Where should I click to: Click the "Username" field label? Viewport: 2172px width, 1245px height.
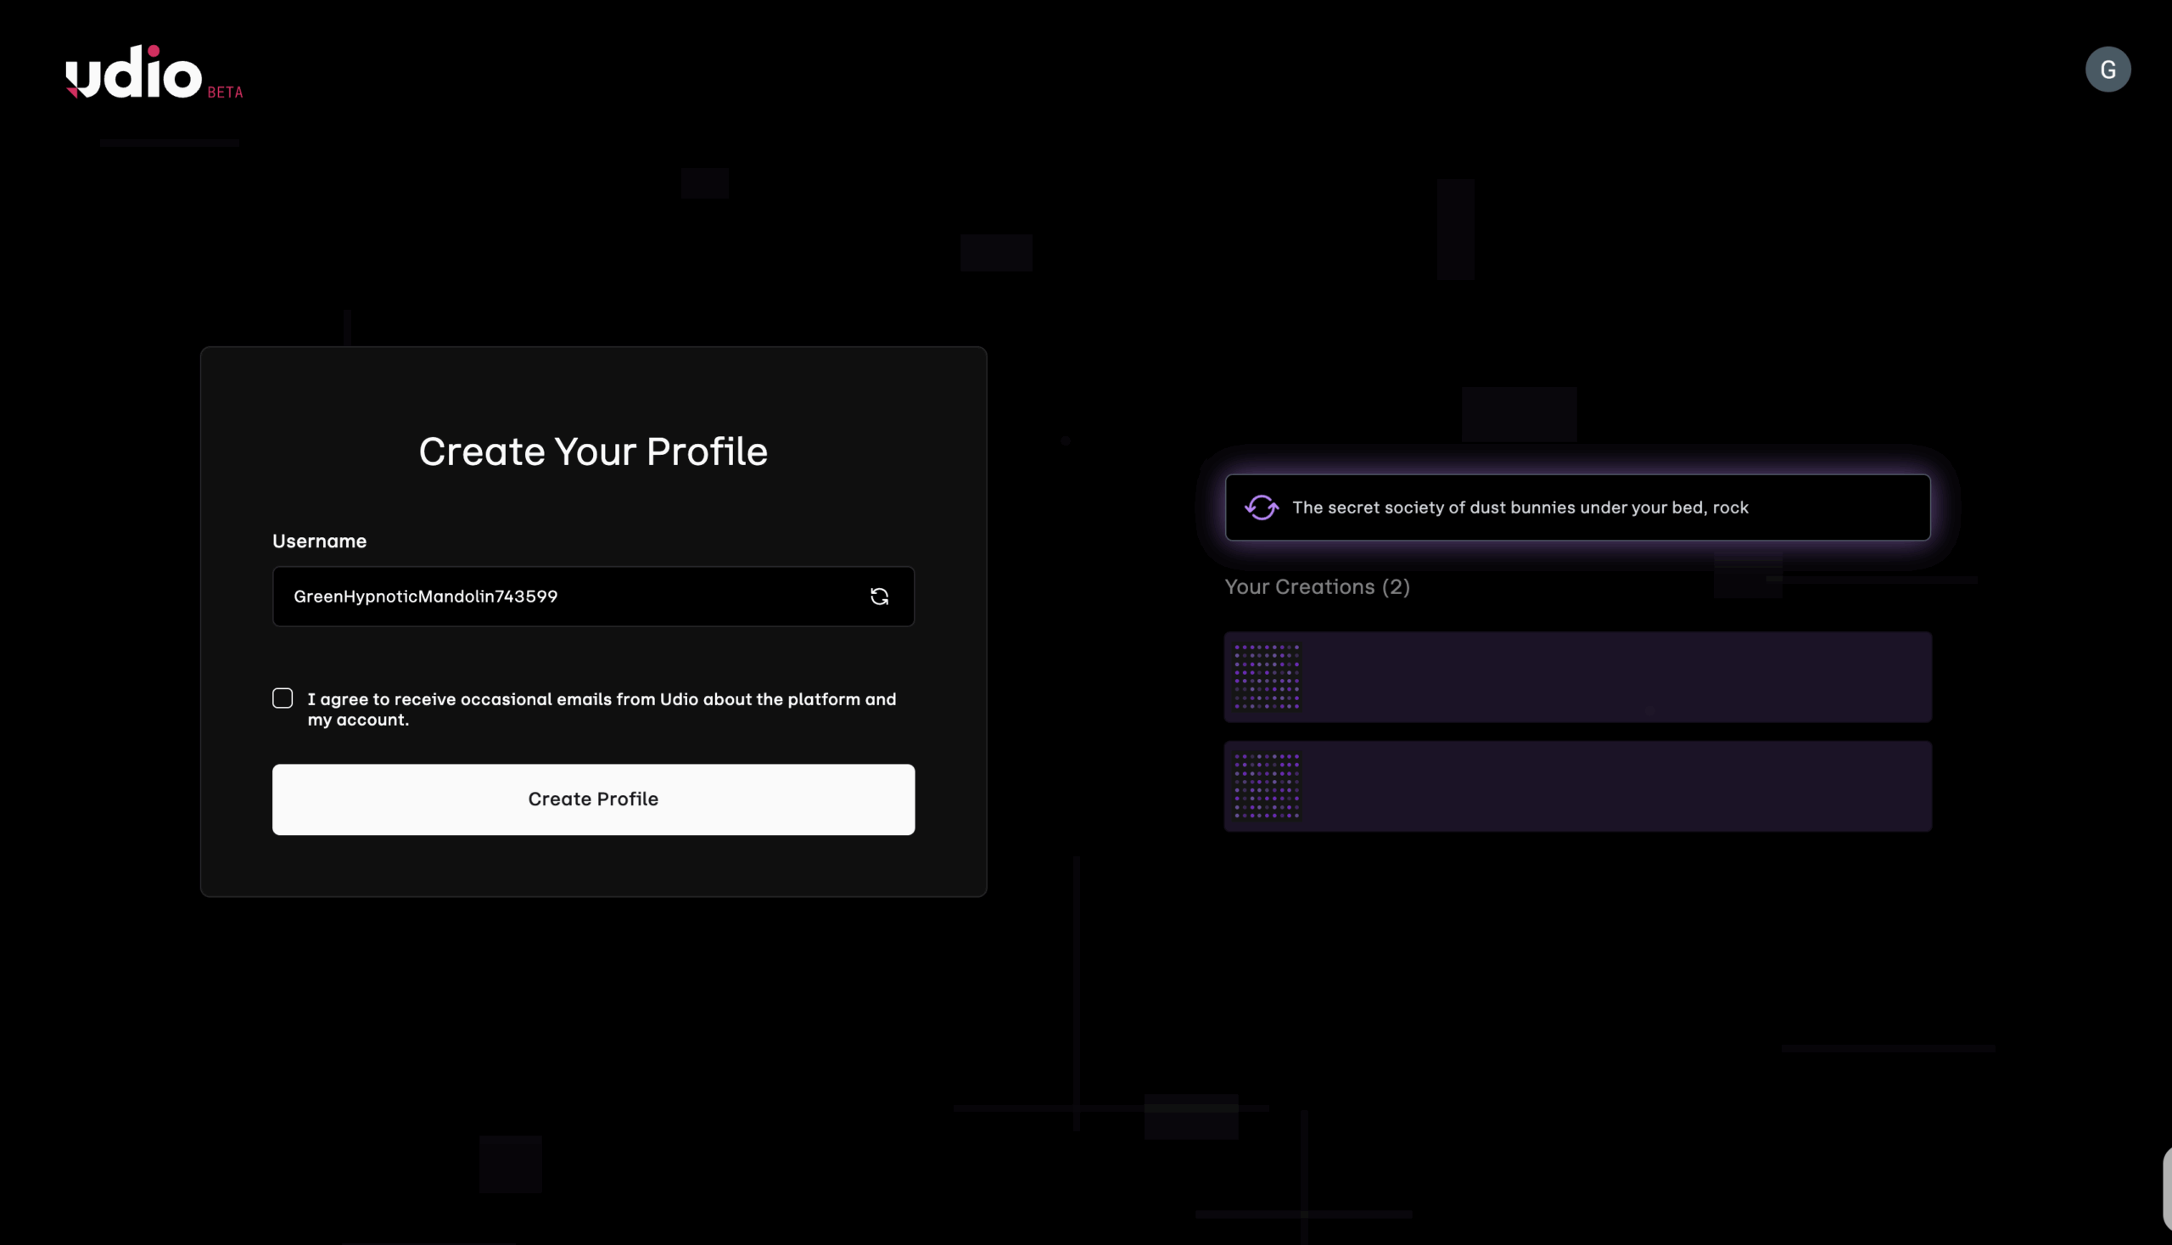coord(320,541)
